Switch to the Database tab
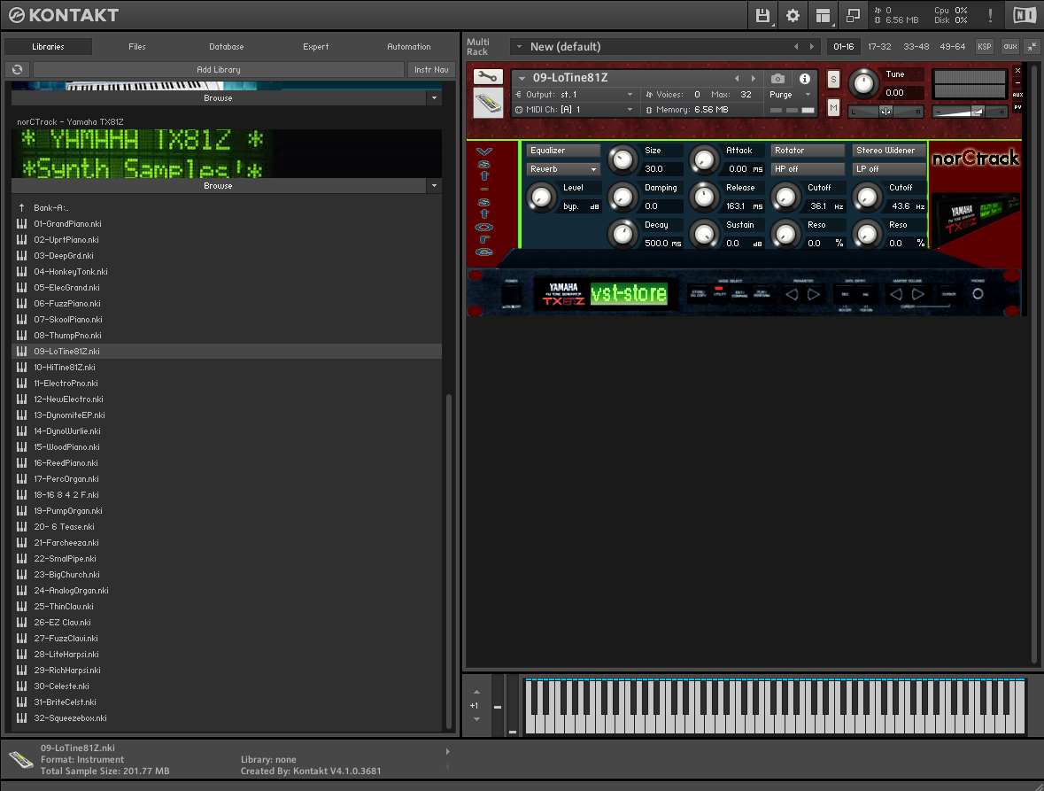Image resolution: width=1044 pixels, height=791 pixels. tap(227, 47)
